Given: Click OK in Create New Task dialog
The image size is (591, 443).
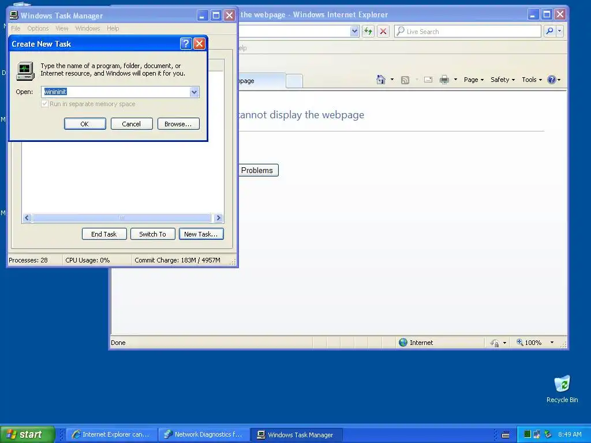Looking at the screenshot, I should (85, 124).
